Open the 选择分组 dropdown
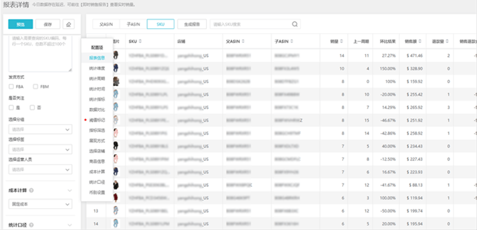Screen dimensions: 477x230 tap(40, 130)
